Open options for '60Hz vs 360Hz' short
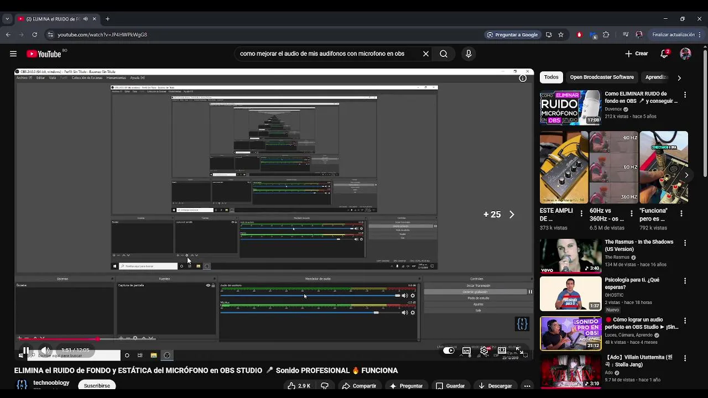The width and height of the screenshot is (708, 398). (631, 213)
